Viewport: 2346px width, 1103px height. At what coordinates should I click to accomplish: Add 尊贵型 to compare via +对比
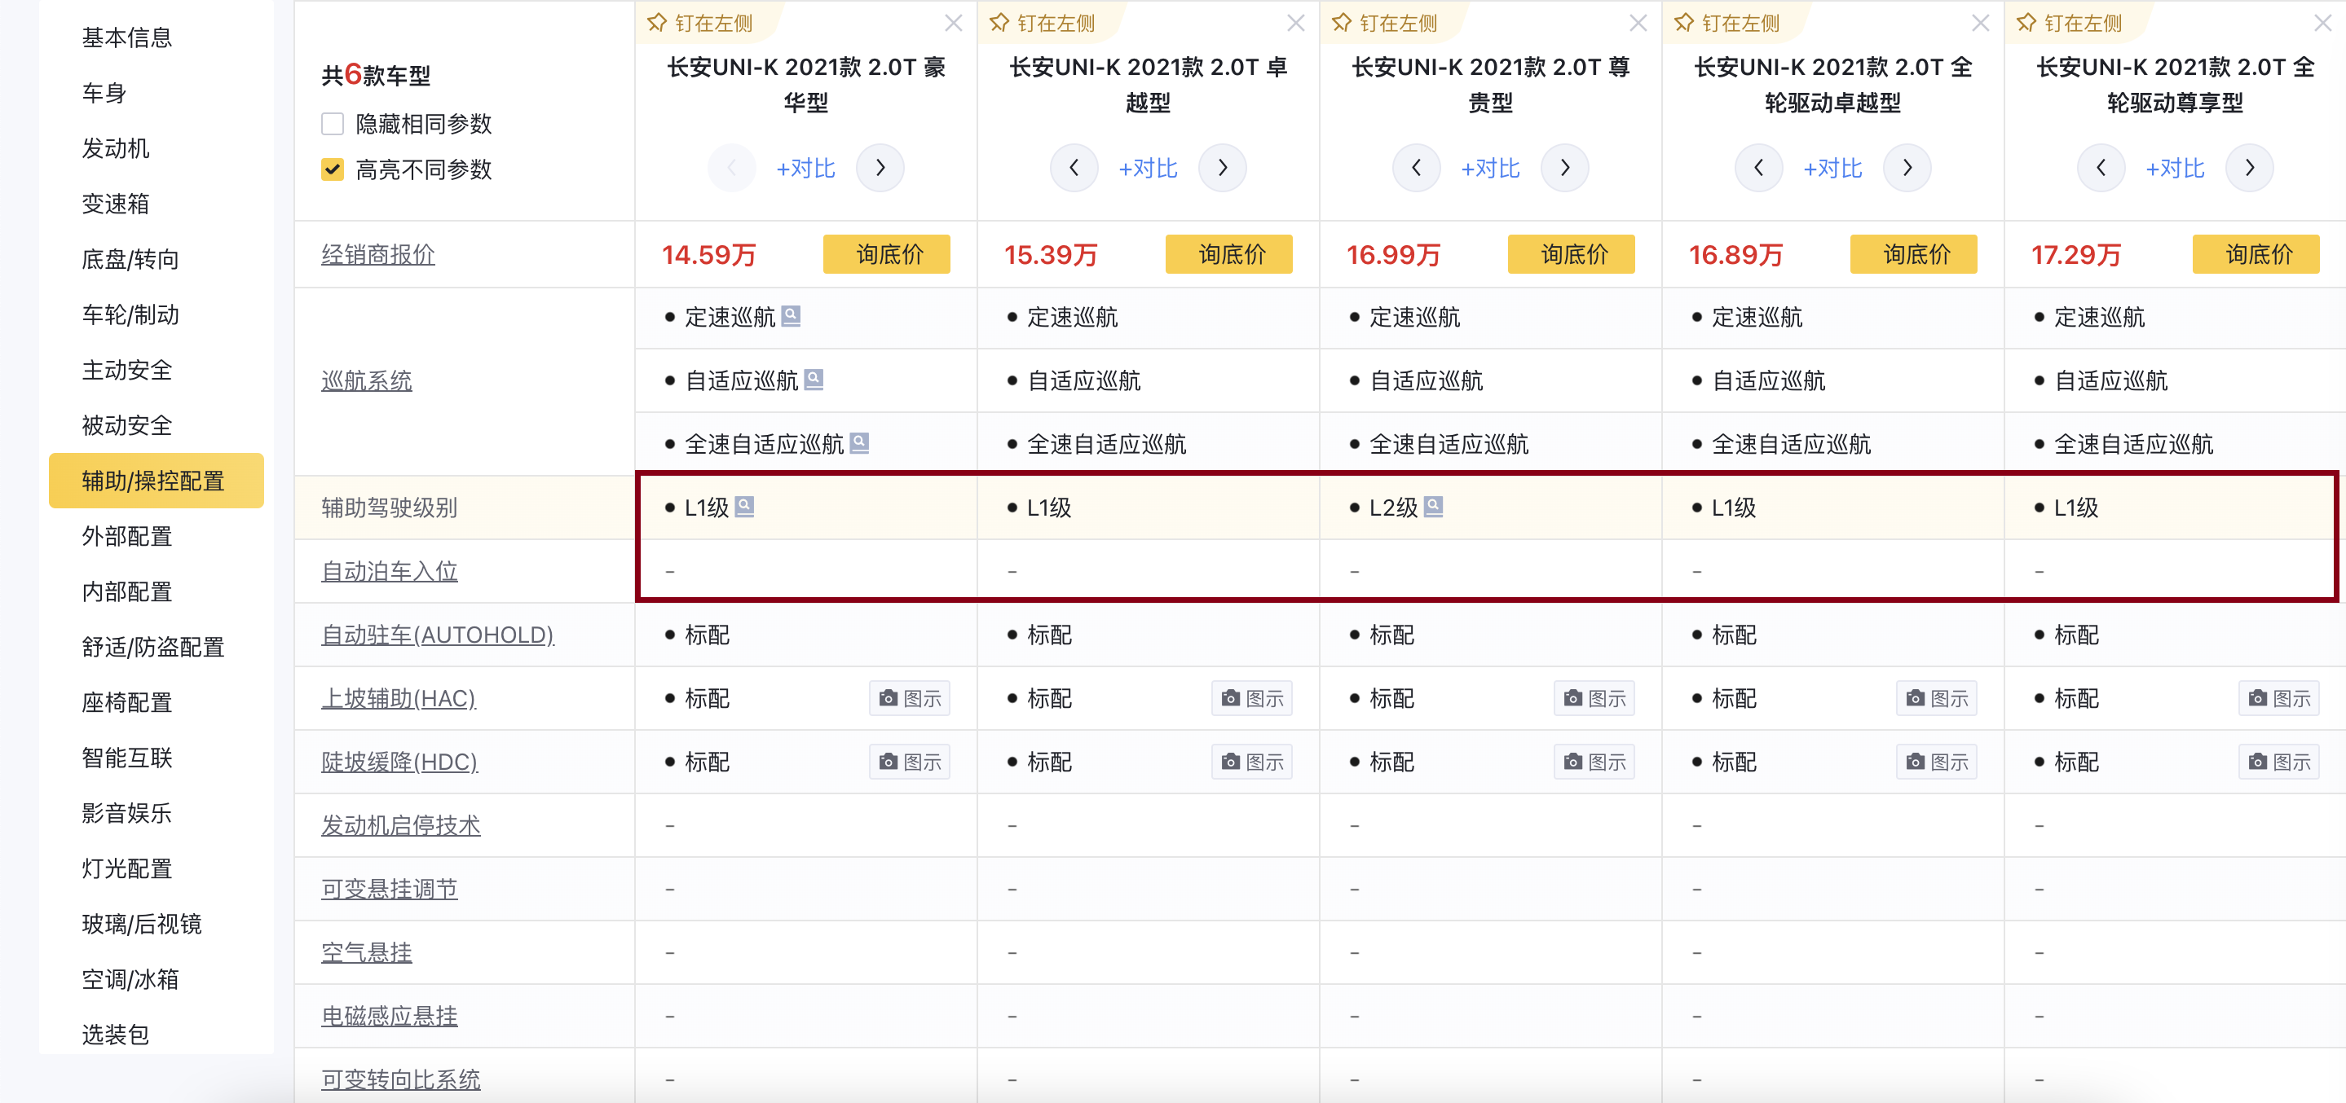coord(1490,169)
